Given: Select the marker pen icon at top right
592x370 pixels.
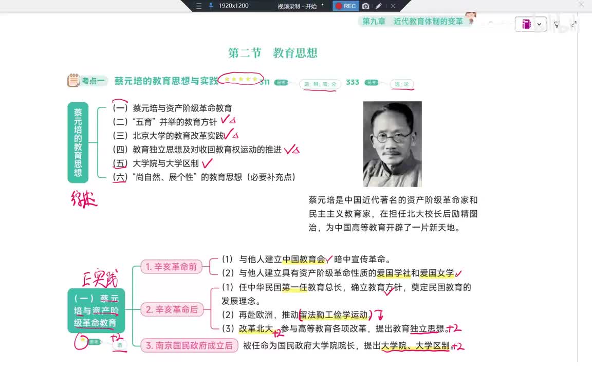Looking at the screenshot, I should coord(557,25).
